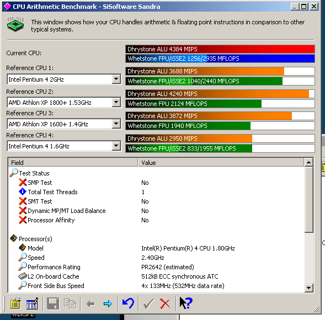Open Reference CPU 2 dropdown arrow
Viewport: 325px width, 320px height.
point(116,103)
